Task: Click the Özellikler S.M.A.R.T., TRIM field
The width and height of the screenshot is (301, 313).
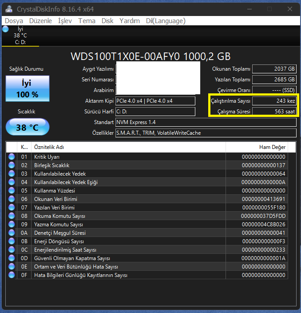Action: pos(206,133)
